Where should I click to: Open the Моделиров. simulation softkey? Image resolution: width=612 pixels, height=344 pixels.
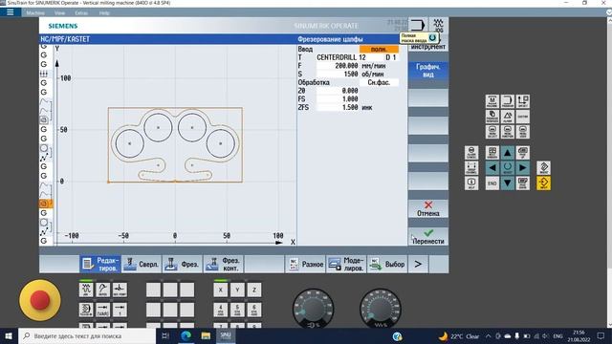click(346, 264)
